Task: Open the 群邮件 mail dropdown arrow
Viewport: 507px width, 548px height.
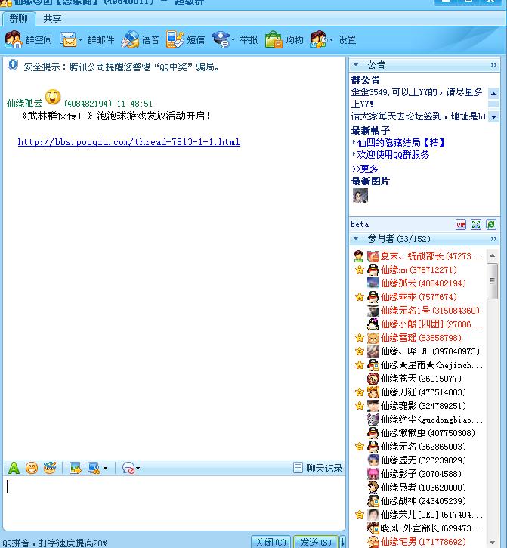Action: click(x=81, y=40)
